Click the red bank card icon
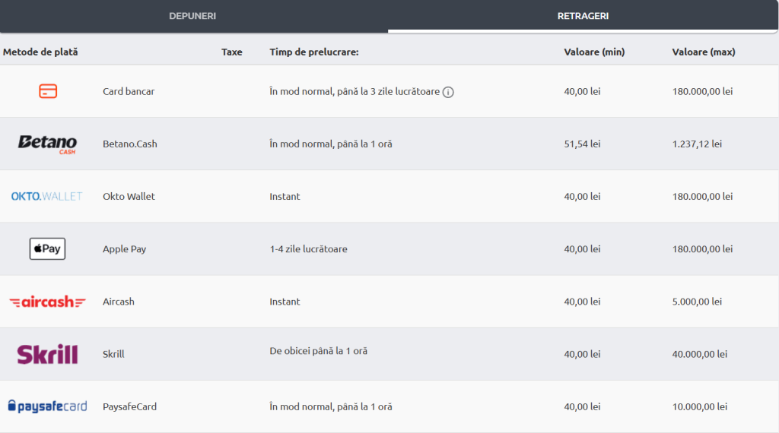The image size is (779, 433). click(x=48, y=91)
